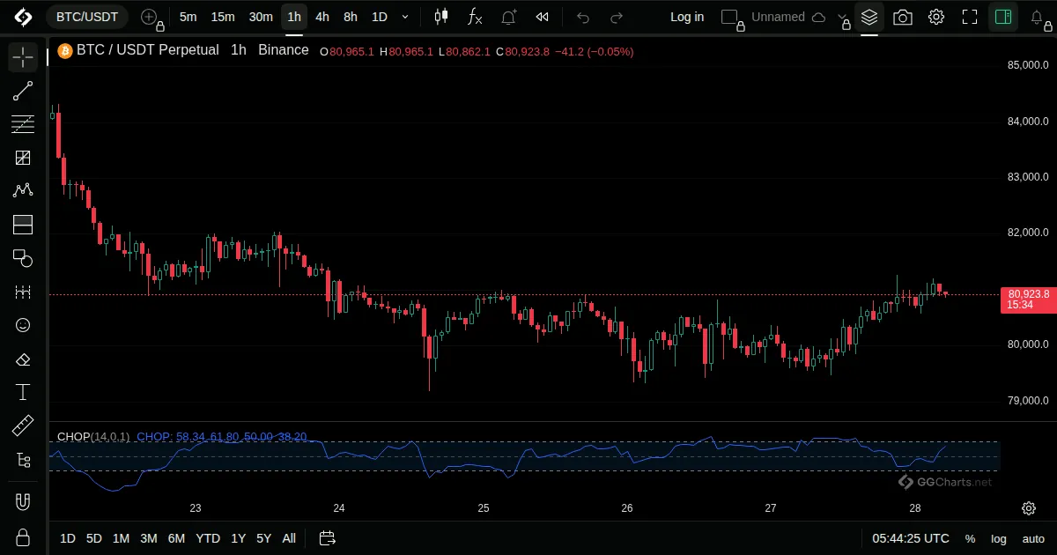Open the locked object tree tool
Image resolution: width=1057 pixels, height=555 pixels.
click(x=23, y=460)
